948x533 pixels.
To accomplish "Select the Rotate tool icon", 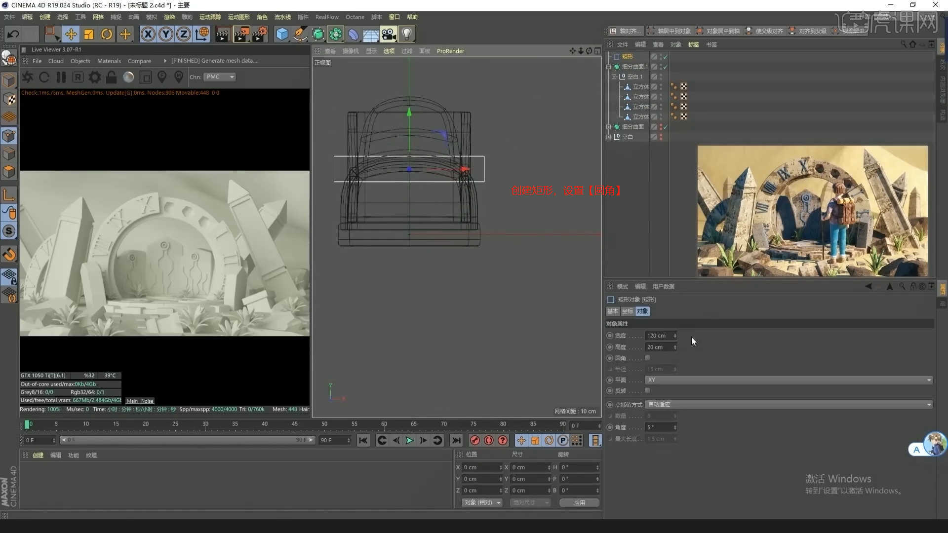I will point(107,34).
